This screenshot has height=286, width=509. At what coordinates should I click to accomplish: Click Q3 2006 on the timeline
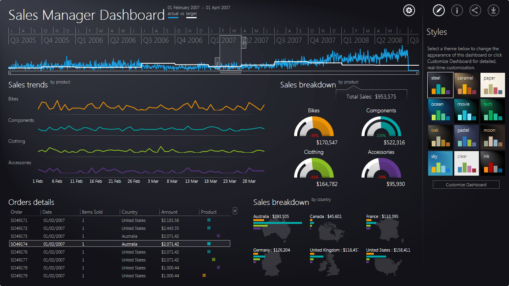pyautogui.click(x=156, y=40)
